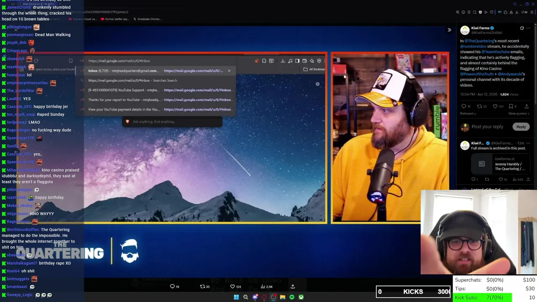Click chat username pilkingtongue
Screen dimensions: 537x302
click(19, 27)
